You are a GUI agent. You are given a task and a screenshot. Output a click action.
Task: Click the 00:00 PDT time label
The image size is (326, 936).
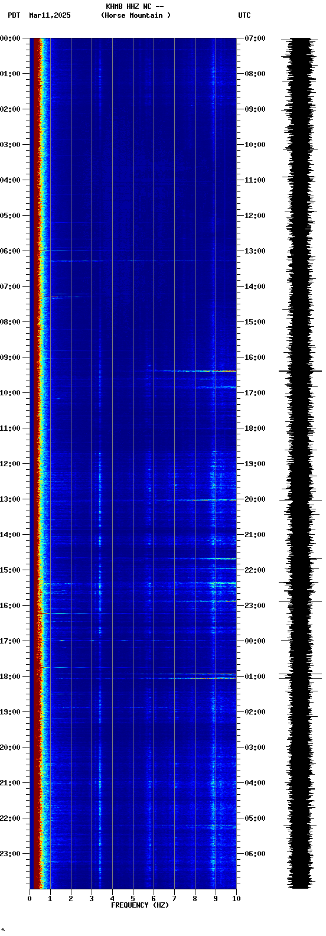point(10,38)
